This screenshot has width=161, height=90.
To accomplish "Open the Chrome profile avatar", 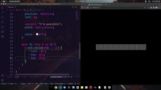I will tap(156, 8).
